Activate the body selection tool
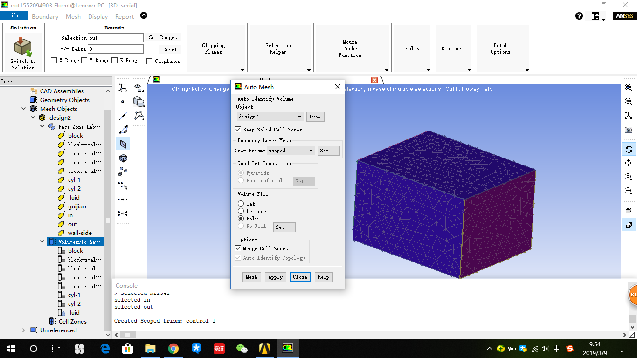Image resolution: width=637 pixels, height=358 pixels. tap(123, 158)
